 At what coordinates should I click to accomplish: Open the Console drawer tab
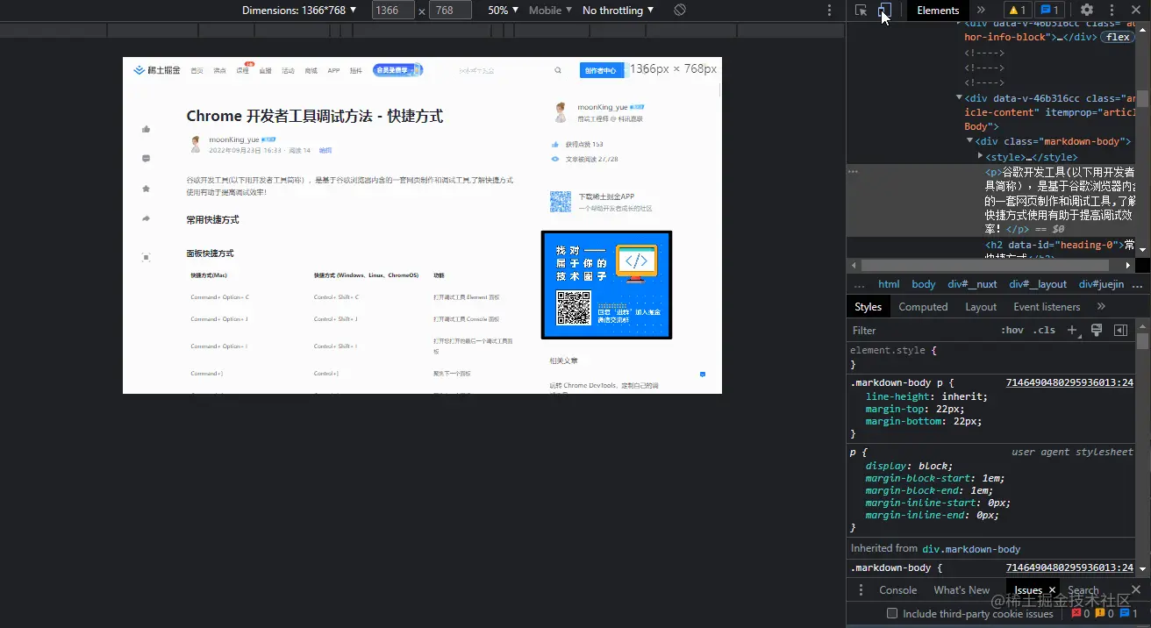[x=898, y=590]
